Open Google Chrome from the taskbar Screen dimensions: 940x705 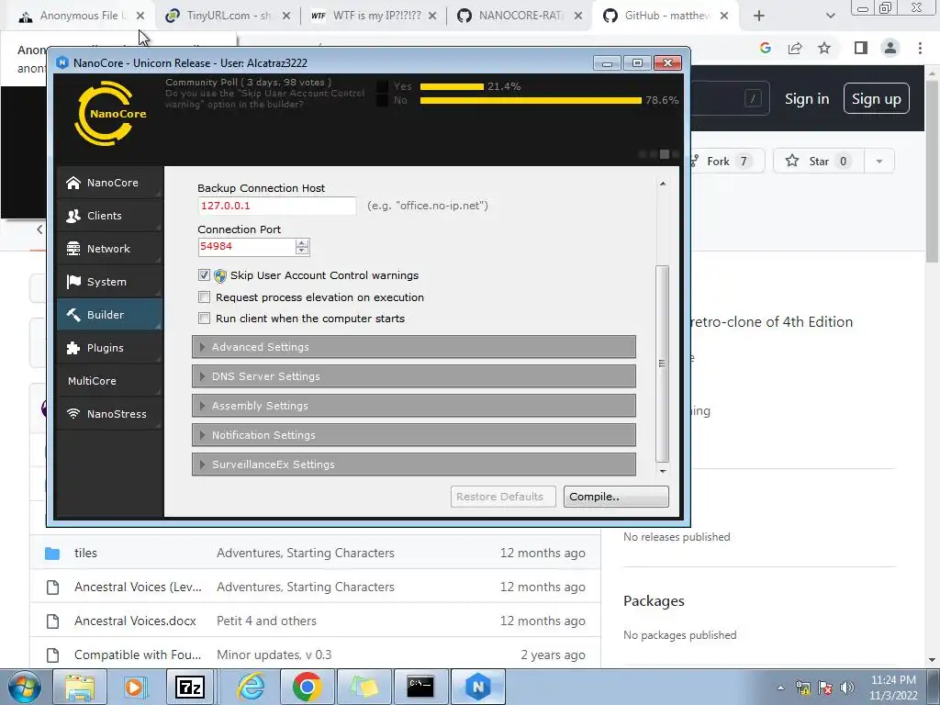307,687
